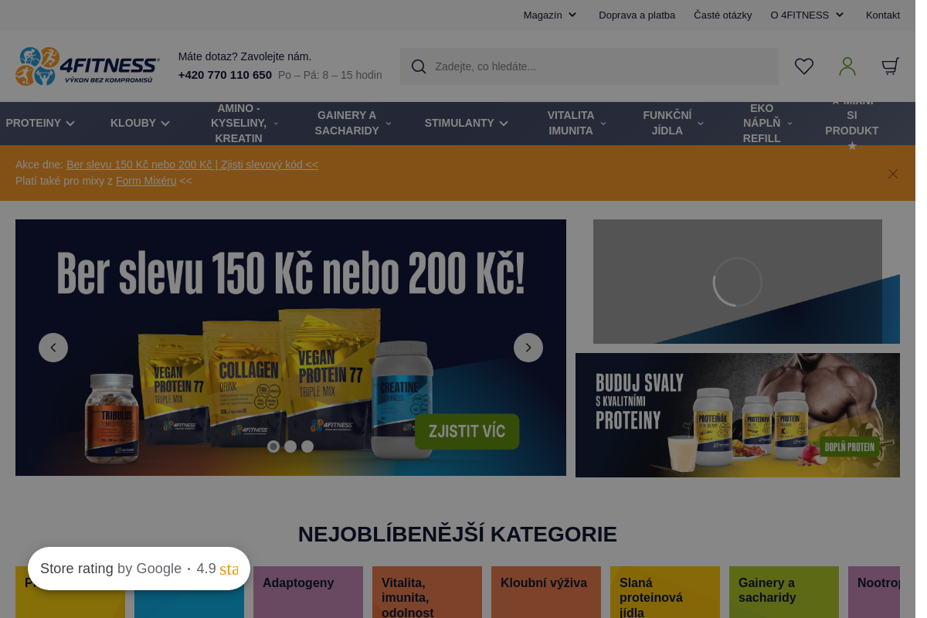Open Vitalita, imunita, odolnost category

pos(427,593)
